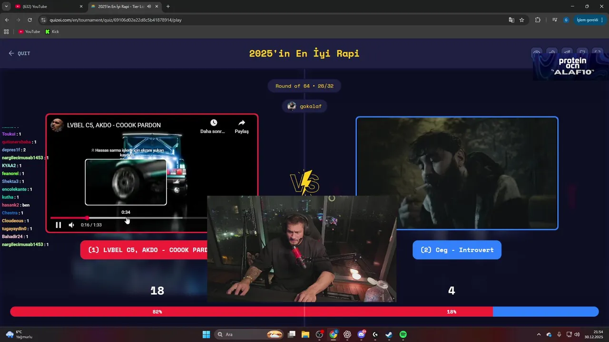Mute the quizei tab via speaker icon
This screenshot has width=609, height=342.
coord(149,7)
